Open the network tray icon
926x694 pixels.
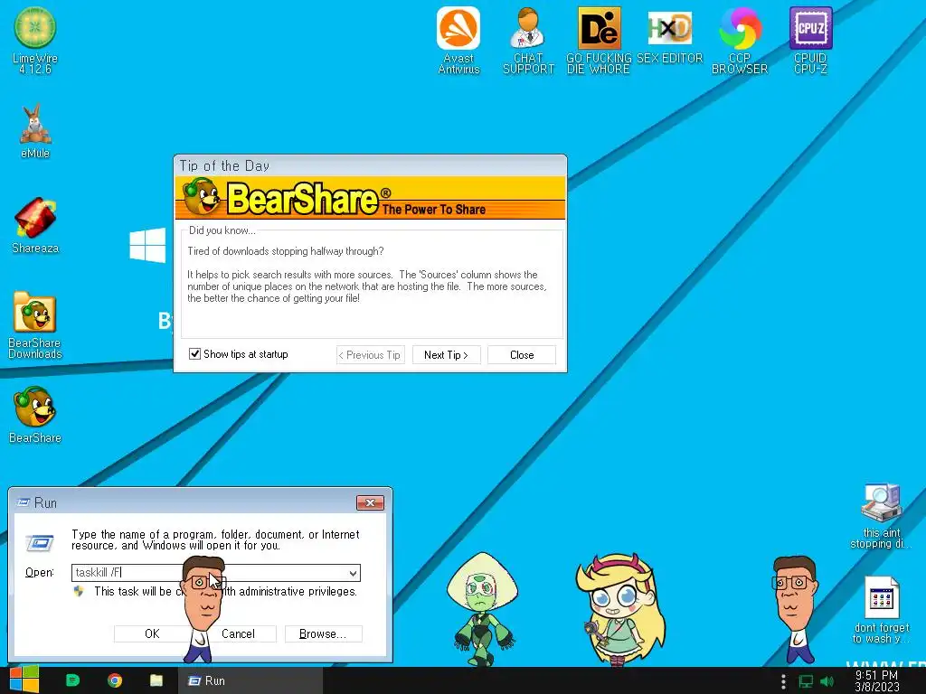click(806, 681)
